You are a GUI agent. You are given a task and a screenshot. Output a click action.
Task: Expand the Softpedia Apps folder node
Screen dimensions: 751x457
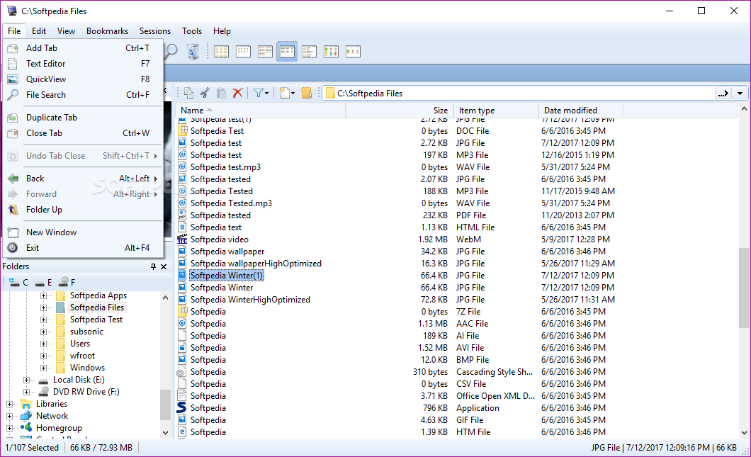(44, 295)
